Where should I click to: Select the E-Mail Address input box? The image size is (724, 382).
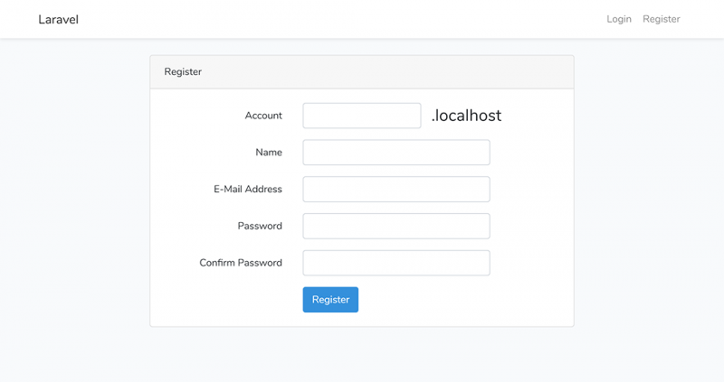tap(395, 190)
